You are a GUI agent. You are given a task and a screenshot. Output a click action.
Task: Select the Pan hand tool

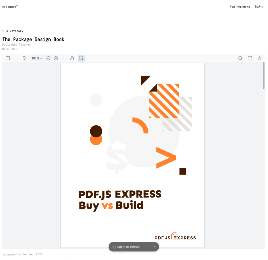[x=72, y=58]
